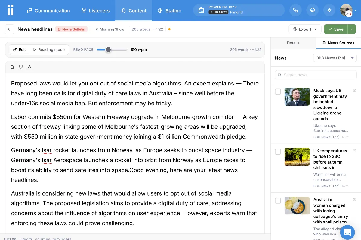Switch to the Details tab
This screenshot has width=361, height=240.
[293, 43]
